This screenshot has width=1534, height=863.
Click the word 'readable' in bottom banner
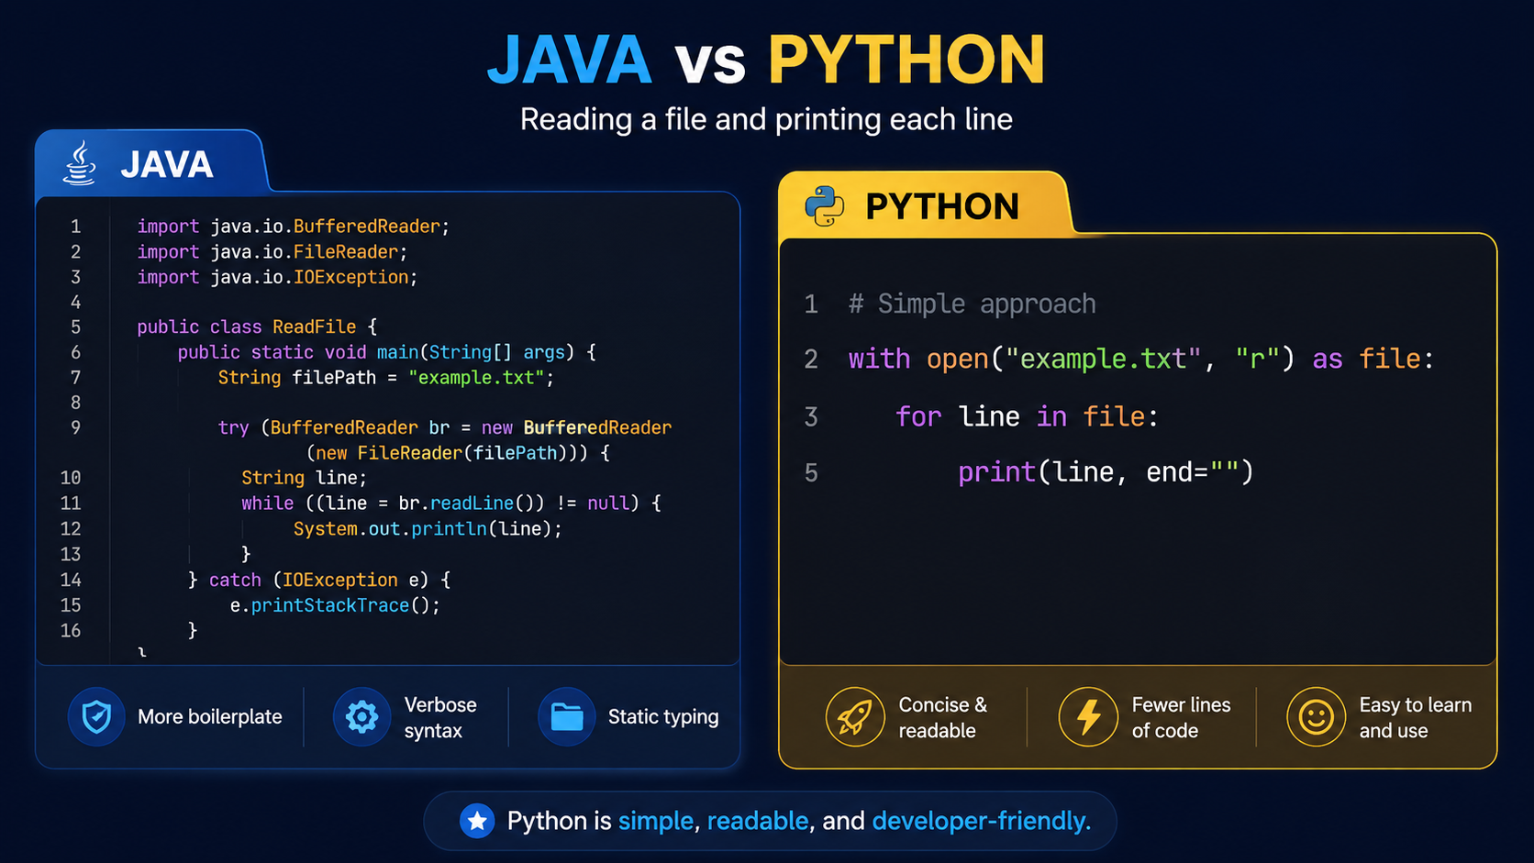[x=758, y=821]
